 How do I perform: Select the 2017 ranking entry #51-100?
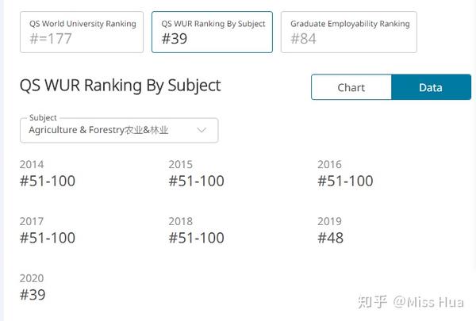[48, 238]
